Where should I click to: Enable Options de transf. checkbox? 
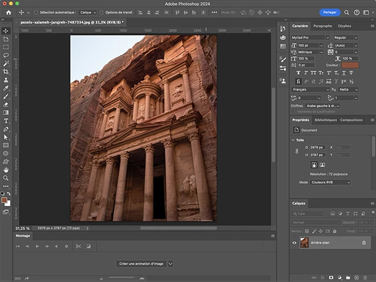pyautogui.click(x=102, y=13)
